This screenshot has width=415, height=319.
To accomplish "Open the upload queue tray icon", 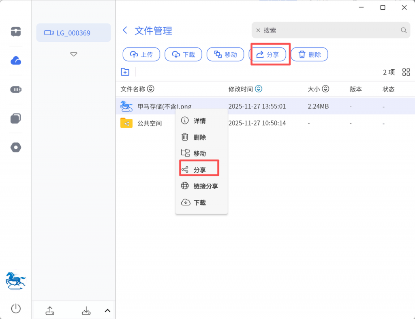I will [x=49, y=310].
